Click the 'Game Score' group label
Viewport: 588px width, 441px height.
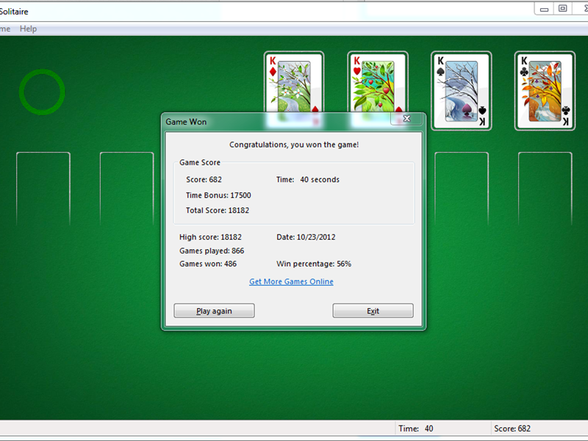pyautogui.click(x=200, y=162)
